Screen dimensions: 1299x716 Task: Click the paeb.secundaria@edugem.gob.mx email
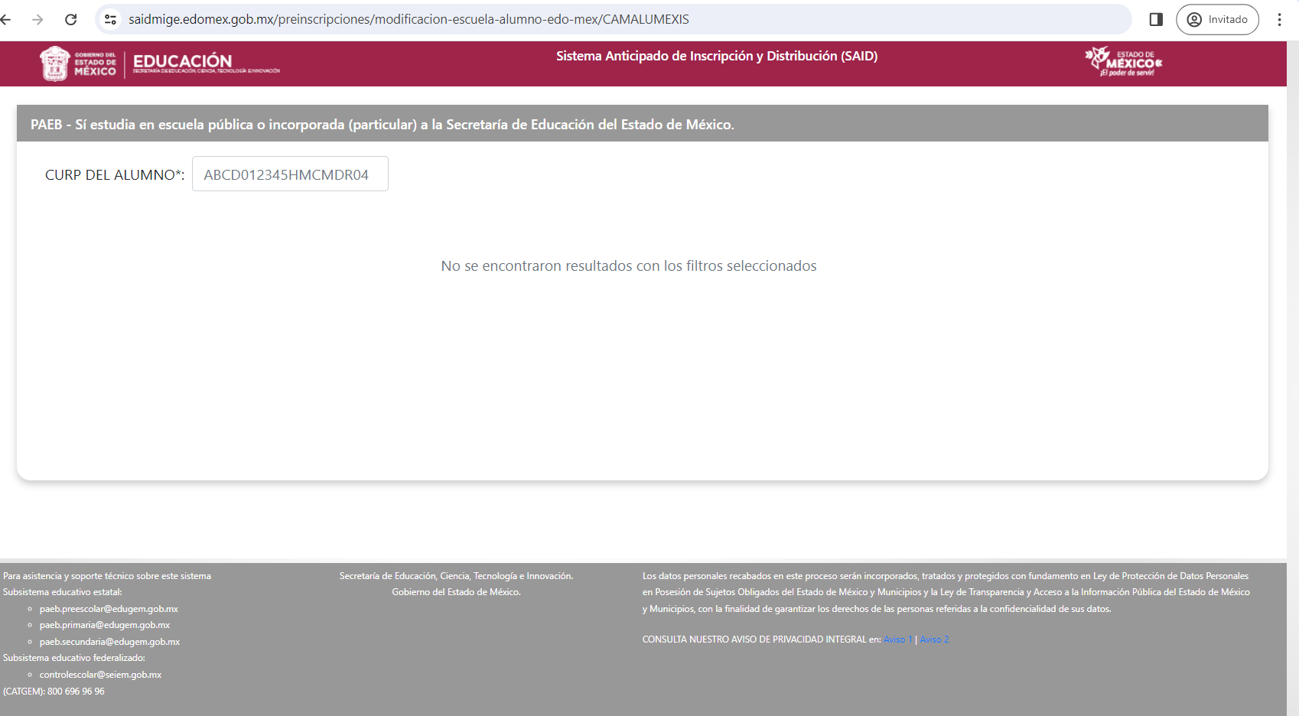pyautogui.click(x=109, y=642)
